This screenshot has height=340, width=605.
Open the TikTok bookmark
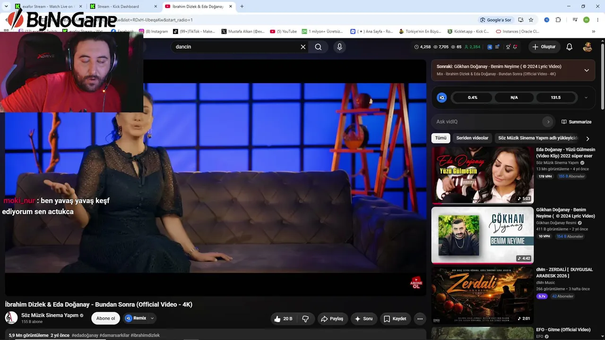tap(194, 32)
